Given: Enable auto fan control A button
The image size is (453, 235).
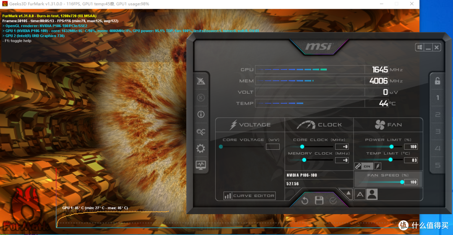Looking at the screenshot, I should [360, 194].
